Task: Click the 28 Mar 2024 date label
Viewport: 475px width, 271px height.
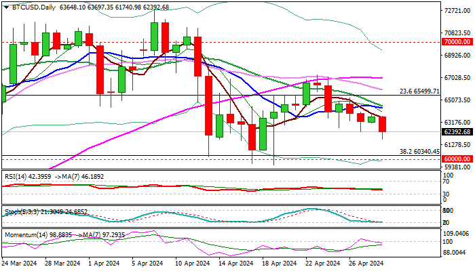Action: tap(62, 264)
